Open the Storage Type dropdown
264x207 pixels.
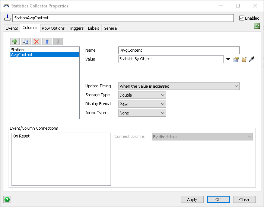tap(142, 95)
